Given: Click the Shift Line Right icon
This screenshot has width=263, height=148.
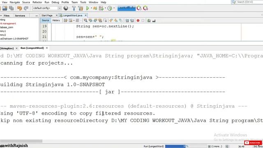Looking at the screenshot, I should (132, 21).
